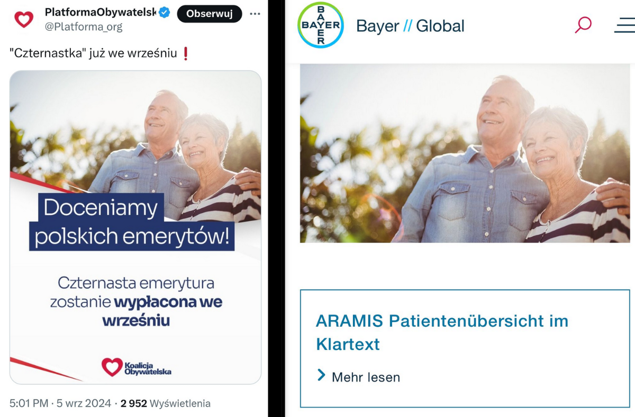Follow the account with the Obserwuj button
Viewport: 635px width, 417px height.
(210, 14)
